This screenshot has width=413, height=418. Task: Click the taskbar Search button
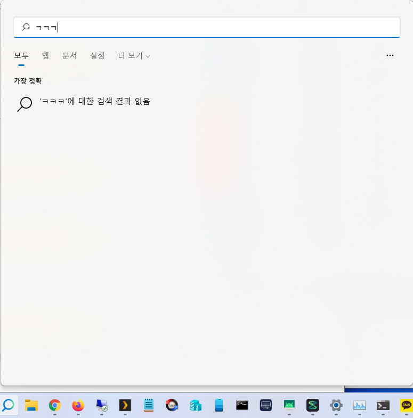point(9,405)
